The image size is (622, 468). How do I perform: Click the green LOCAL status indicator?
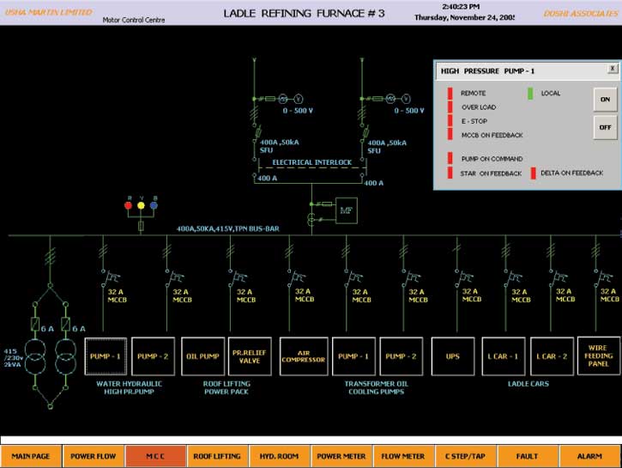[x=530, y=94]
